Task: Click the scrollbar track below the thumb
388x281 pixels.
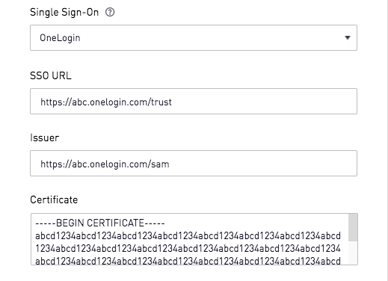Action: [x=353, y=253]
